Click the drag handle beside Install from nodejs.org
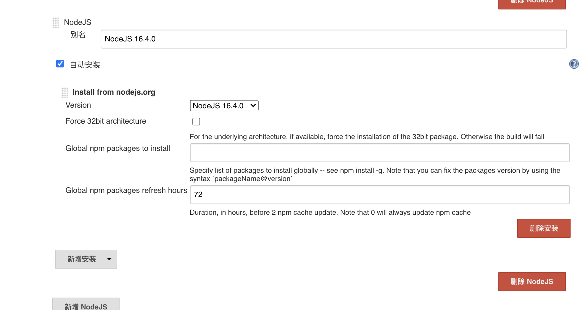This screenshot has height=310, width=583. 65,92
